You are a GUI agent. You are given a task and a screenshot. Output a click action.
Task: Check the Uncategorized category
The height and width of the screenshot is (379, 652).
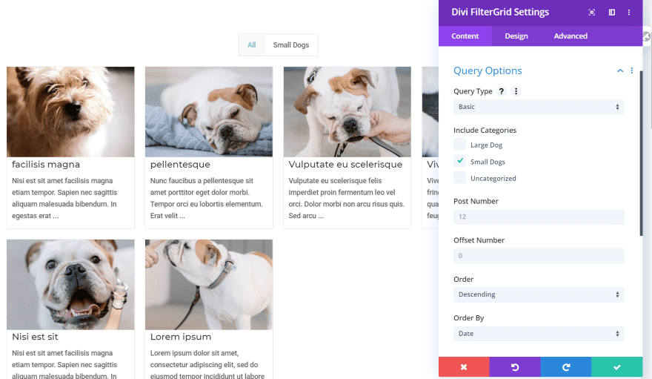point(460,178)
